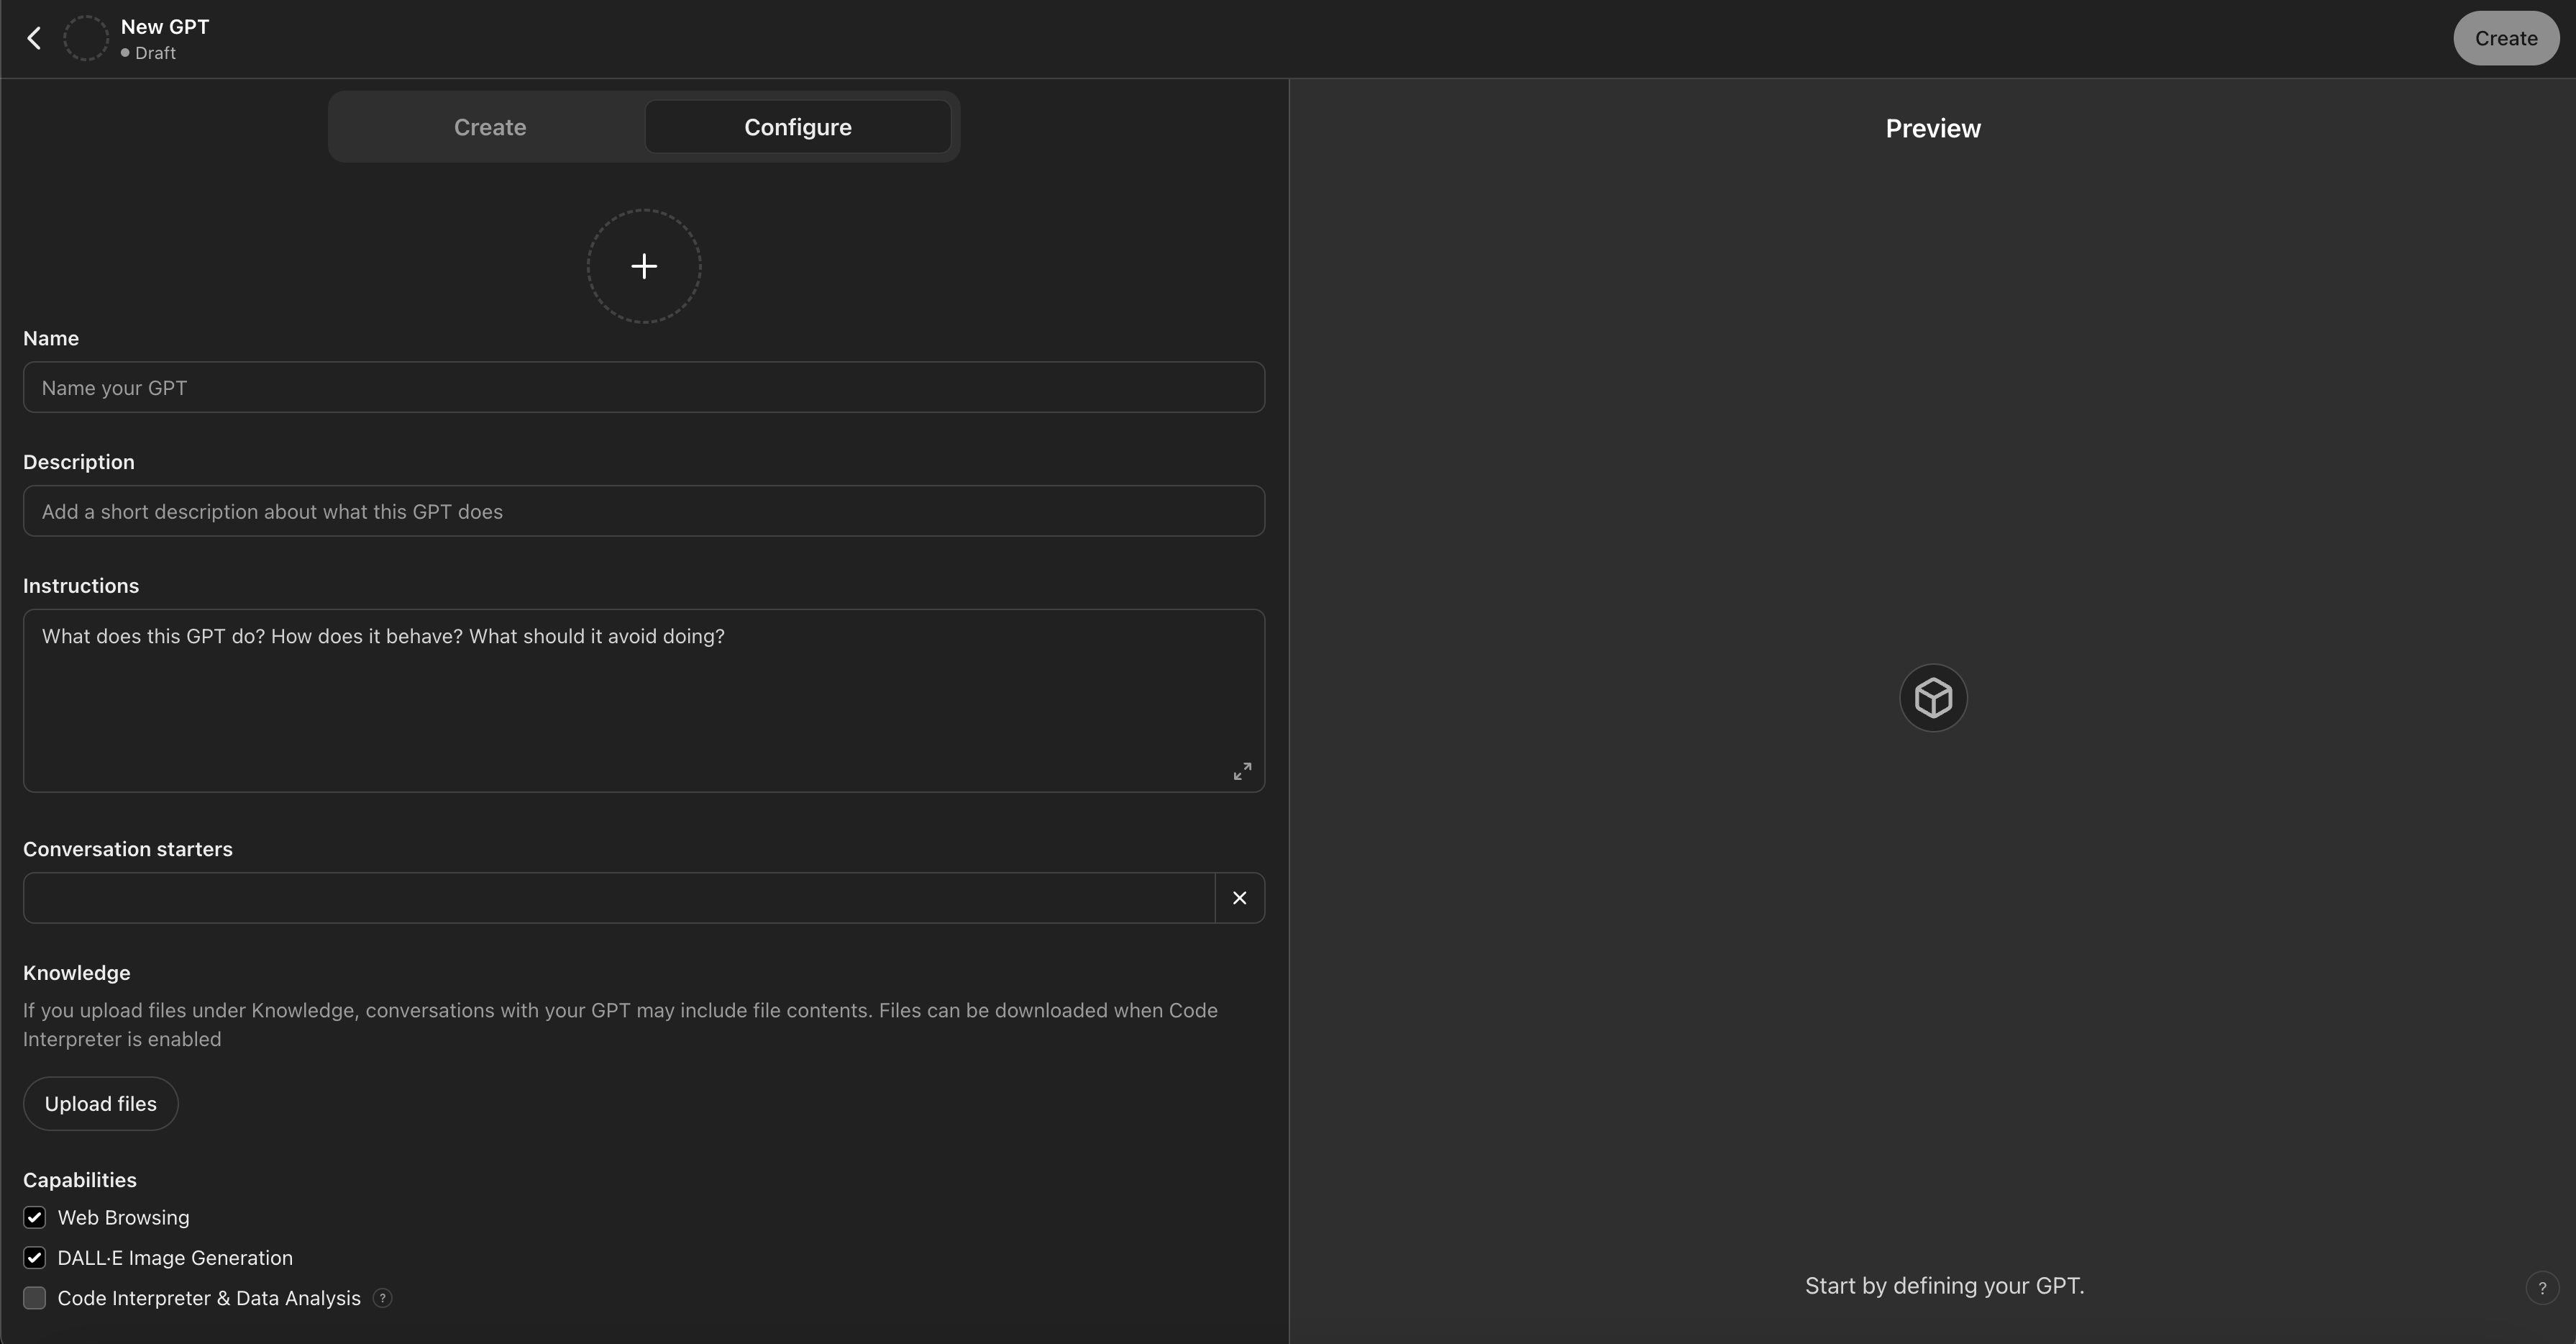Click the New GPT title text

coord(165,27)
